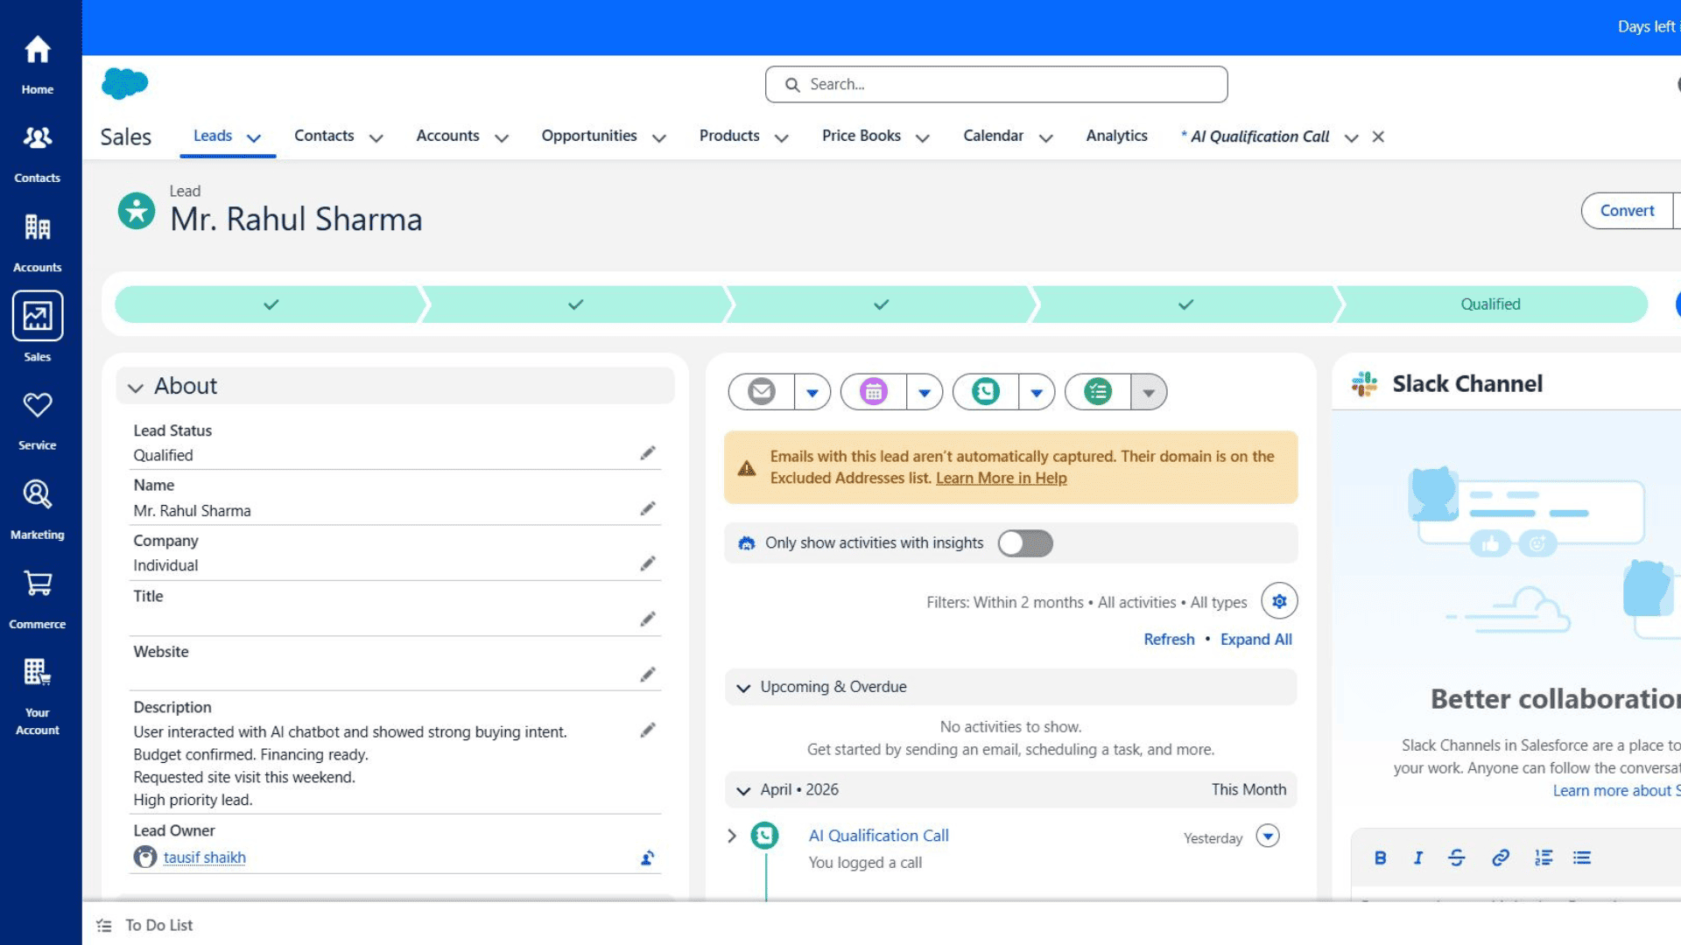Click the Convert button
Screen dimensions: 1681x945
(1627, 211)
